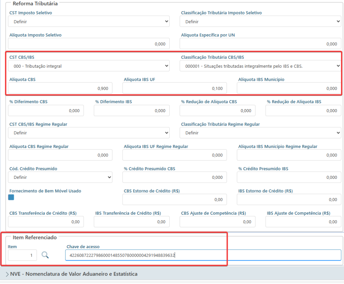Toggle Fornecimento de Bem Móvel Usado checkbox
344x284 pixels.
11,197
